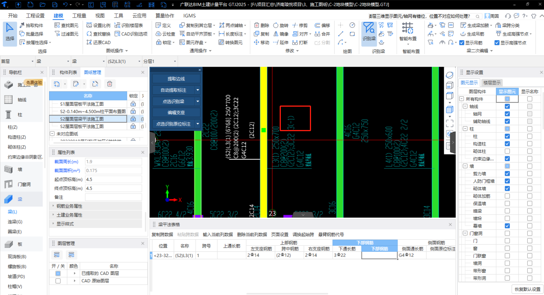Image resolution: width=544 pixels, height=295 pixels.
Task: Collapse the 未对应图纸 tree node
Action: click(x=52, y=133)
